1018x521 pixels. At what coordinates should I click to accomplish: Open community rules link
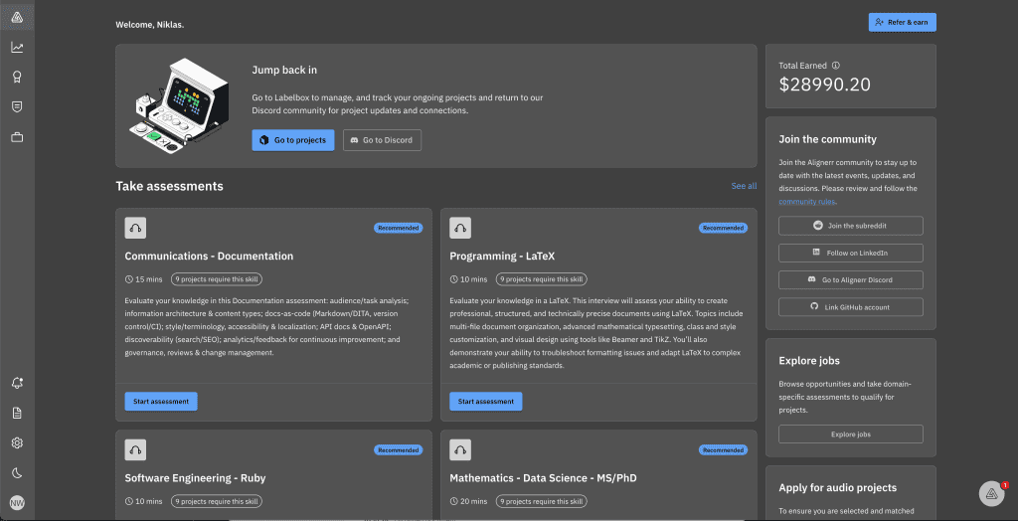(x=807, y=202)
